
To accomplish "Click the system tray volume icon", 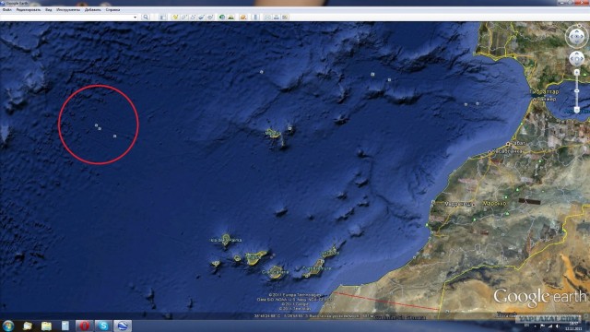I will (x=557, y=326).
